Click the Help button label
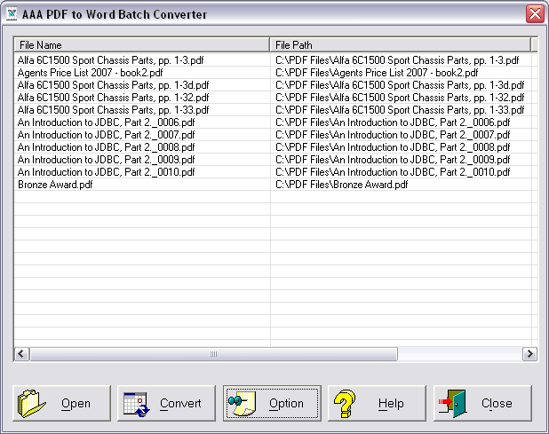The image size is (549, 434). pyautogui.click(x=391, y=403)
